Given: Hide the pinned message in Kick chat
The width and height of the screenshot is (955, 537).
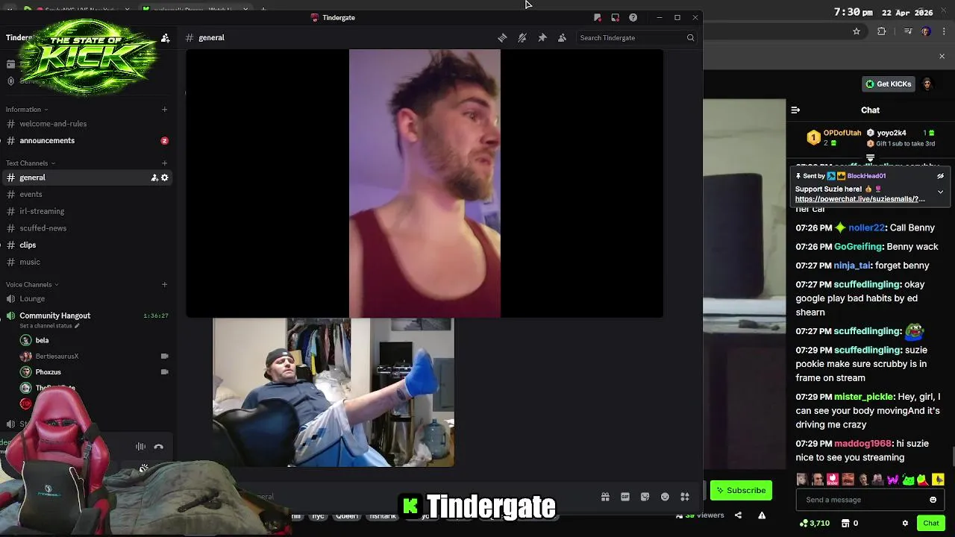Looking at the screenshot, I should (x=940, y=176).
